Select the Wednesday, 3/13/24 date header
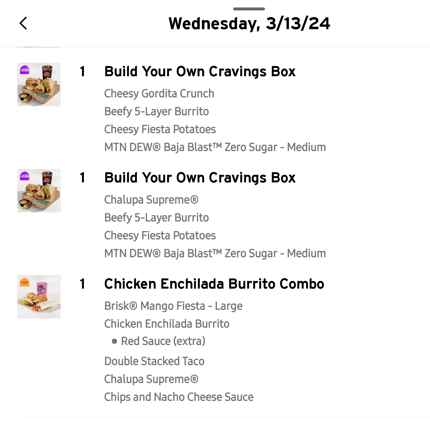 (x=249, y=24)
